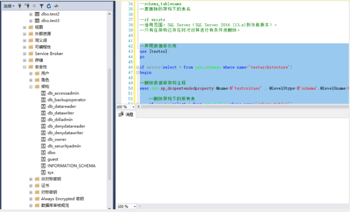Collapse the begin block on line 47

[x=138, y=73]
